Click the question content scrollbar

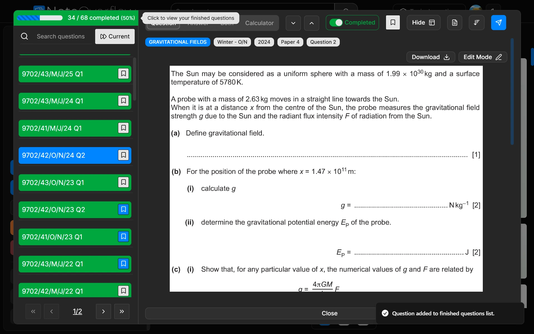pos(512,92)
